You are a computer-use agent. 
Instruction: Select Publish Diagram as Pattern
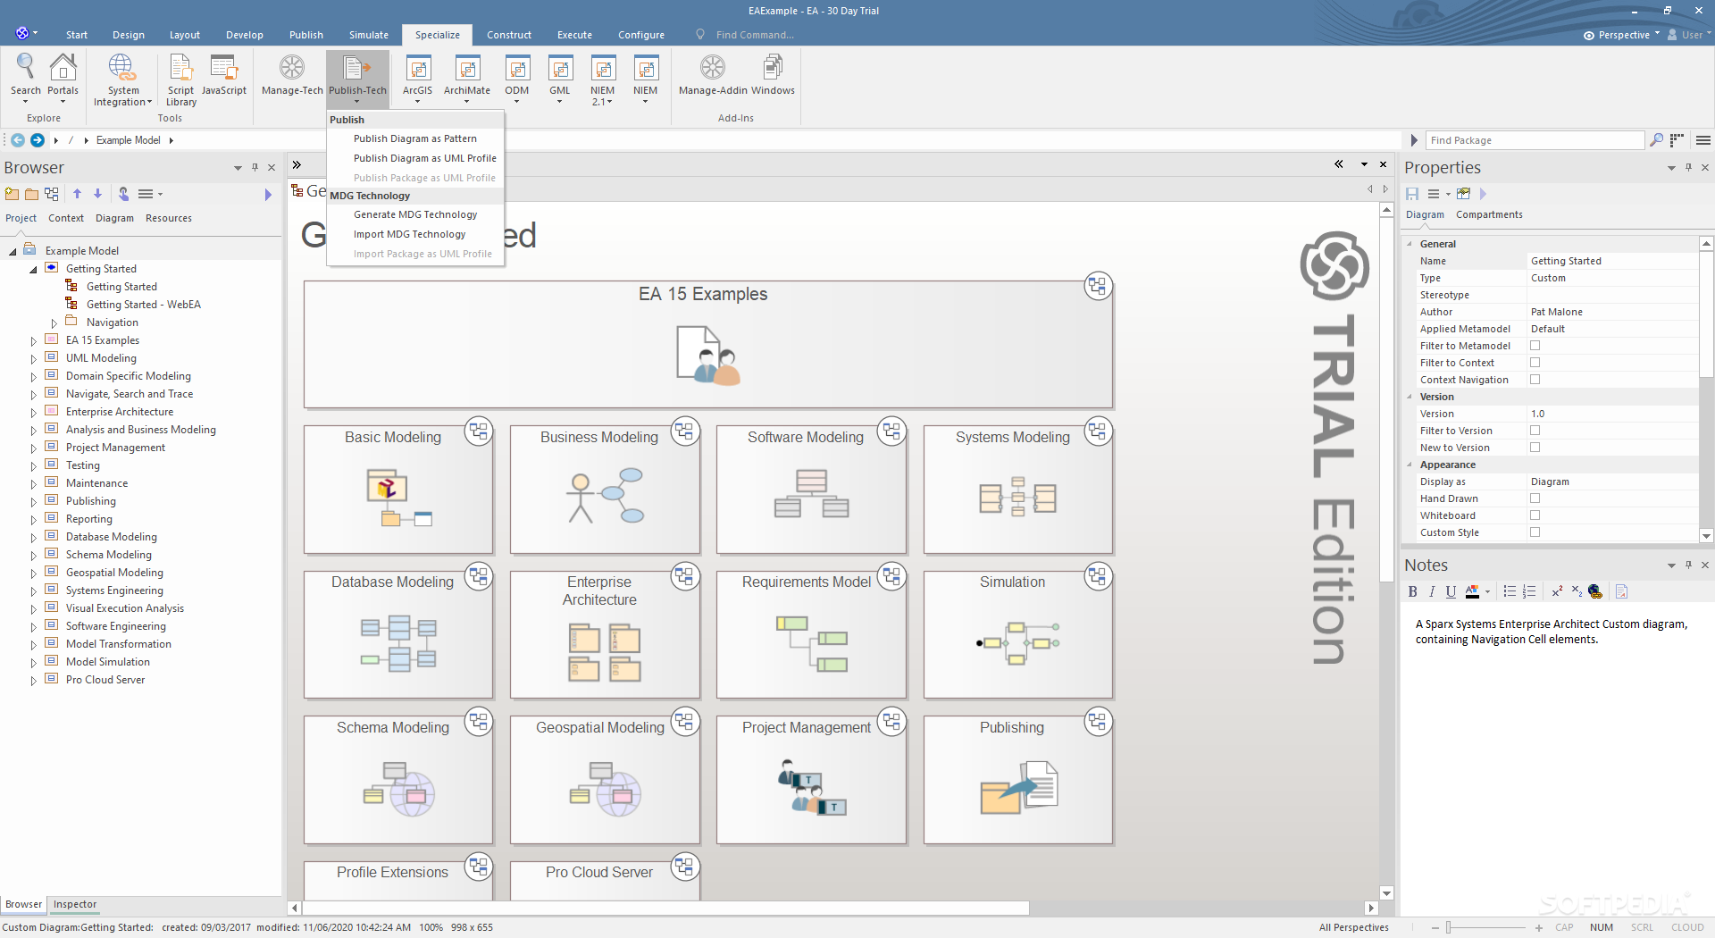[x=415, y=138]
